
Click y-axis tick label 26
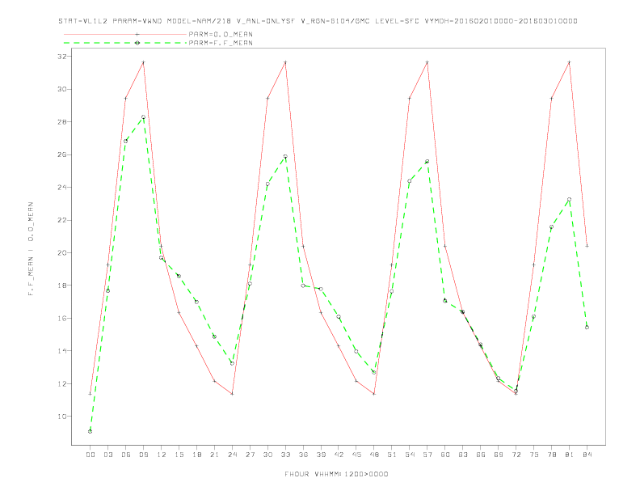[x=62, y=154]
